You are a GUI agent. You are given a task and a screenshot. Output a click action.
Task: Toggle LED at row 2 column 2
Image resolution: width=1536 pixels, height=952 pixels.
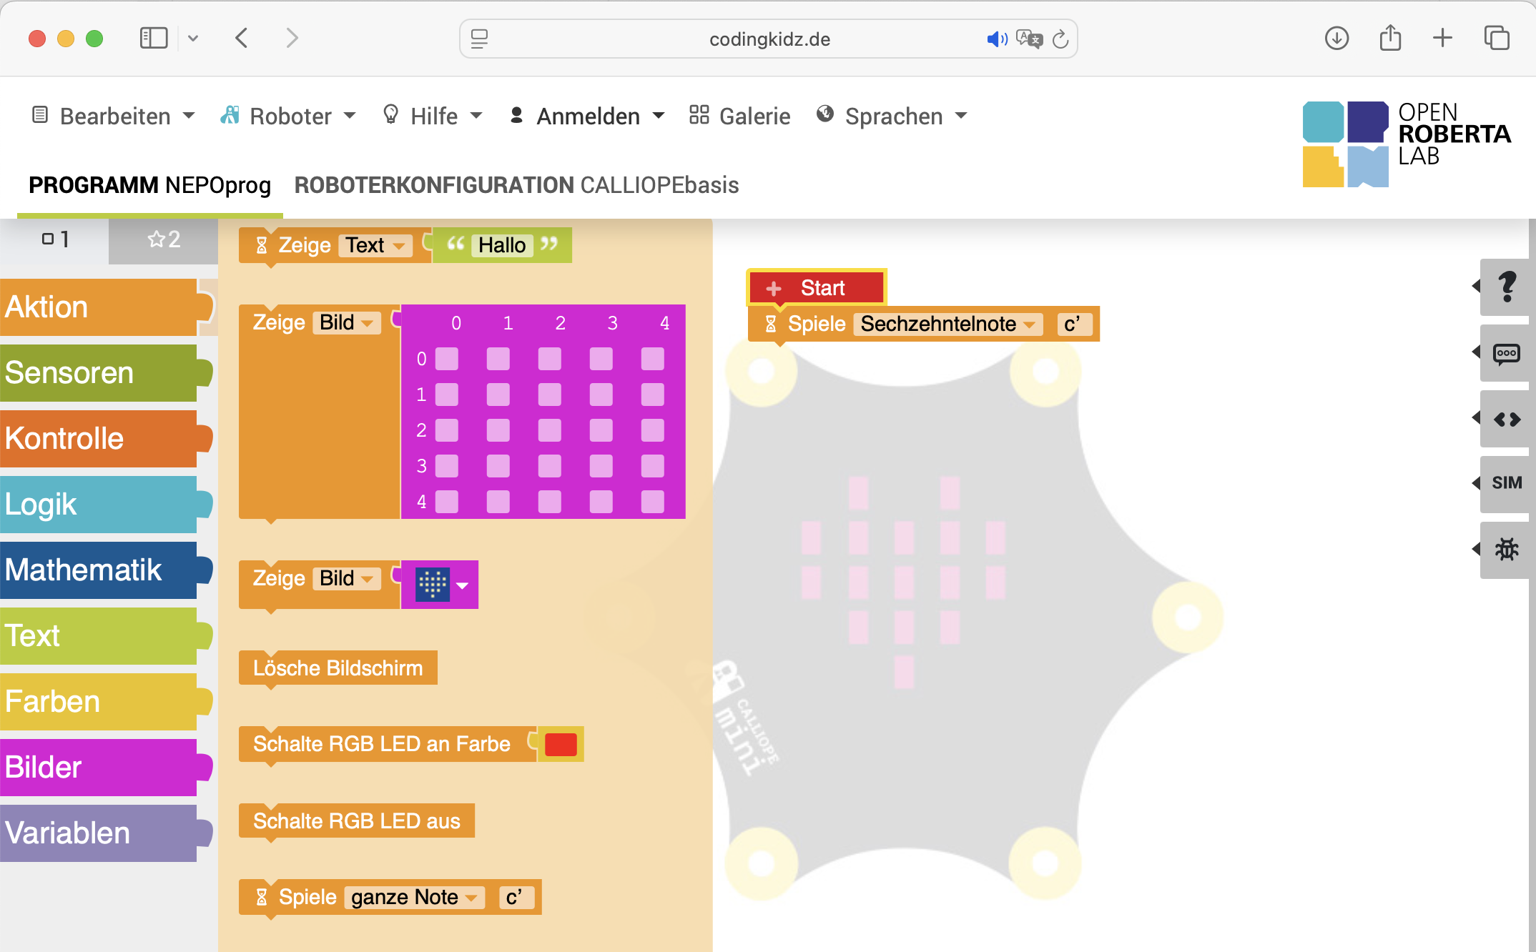550,430
